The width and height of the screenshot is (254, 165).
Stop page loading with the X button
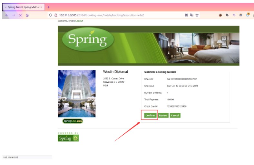click(20, 15)
